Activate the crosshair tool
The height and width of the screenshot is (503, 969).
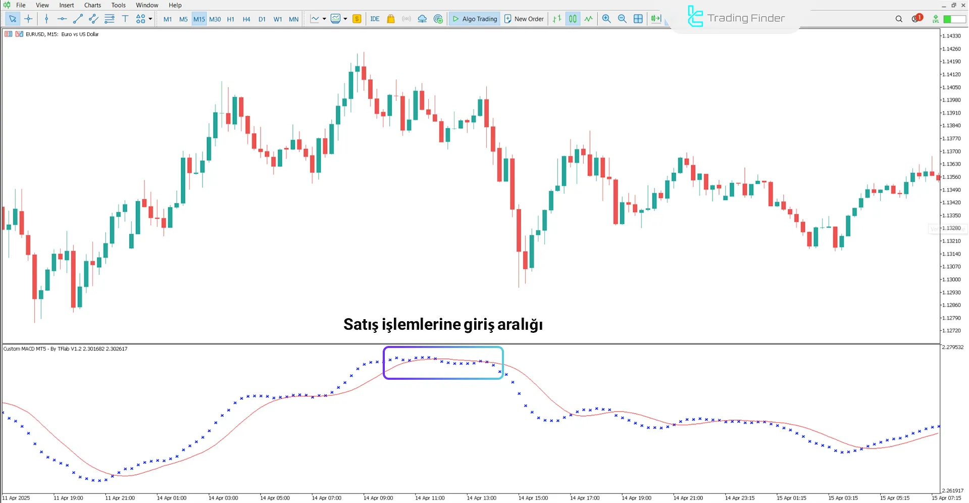[28, 19]
